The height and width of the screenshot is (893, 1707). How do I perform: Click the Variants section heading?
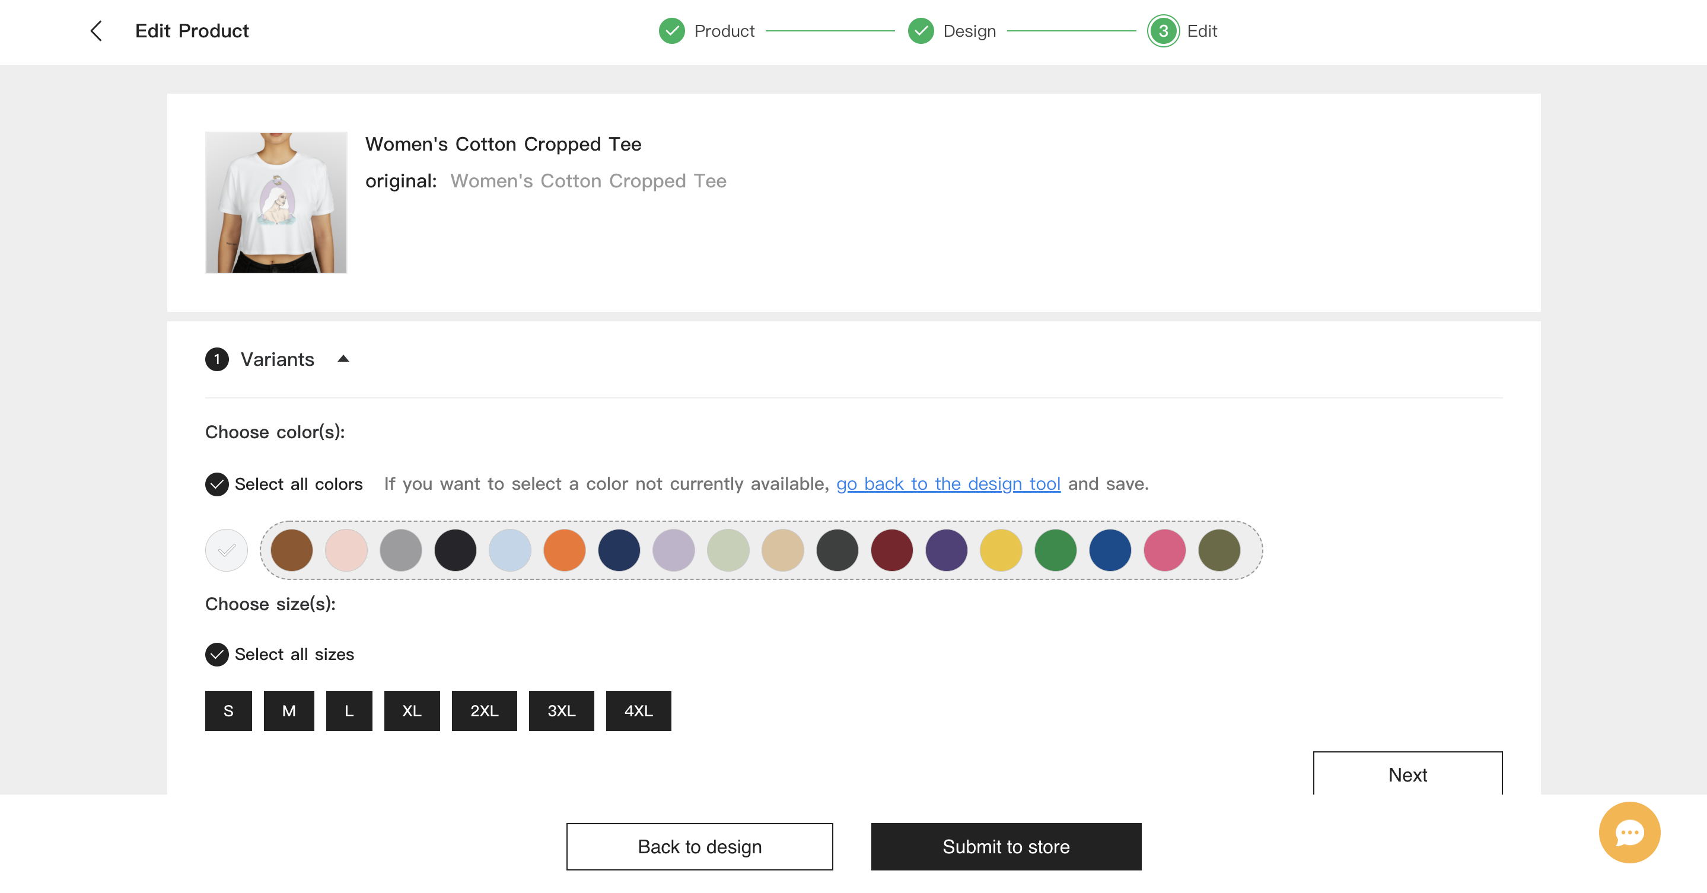tap(277, 359)
